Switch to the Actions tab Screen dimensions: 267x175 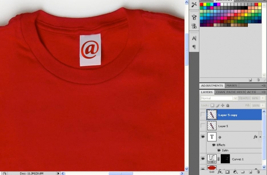coord(251,92)
